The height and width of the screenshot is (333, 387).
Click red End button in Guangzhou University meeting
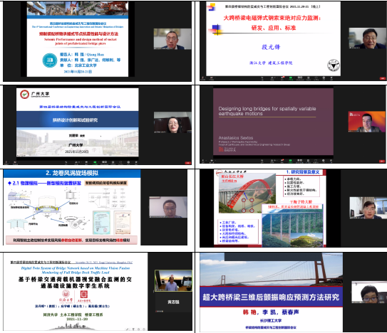click(188, 163)
